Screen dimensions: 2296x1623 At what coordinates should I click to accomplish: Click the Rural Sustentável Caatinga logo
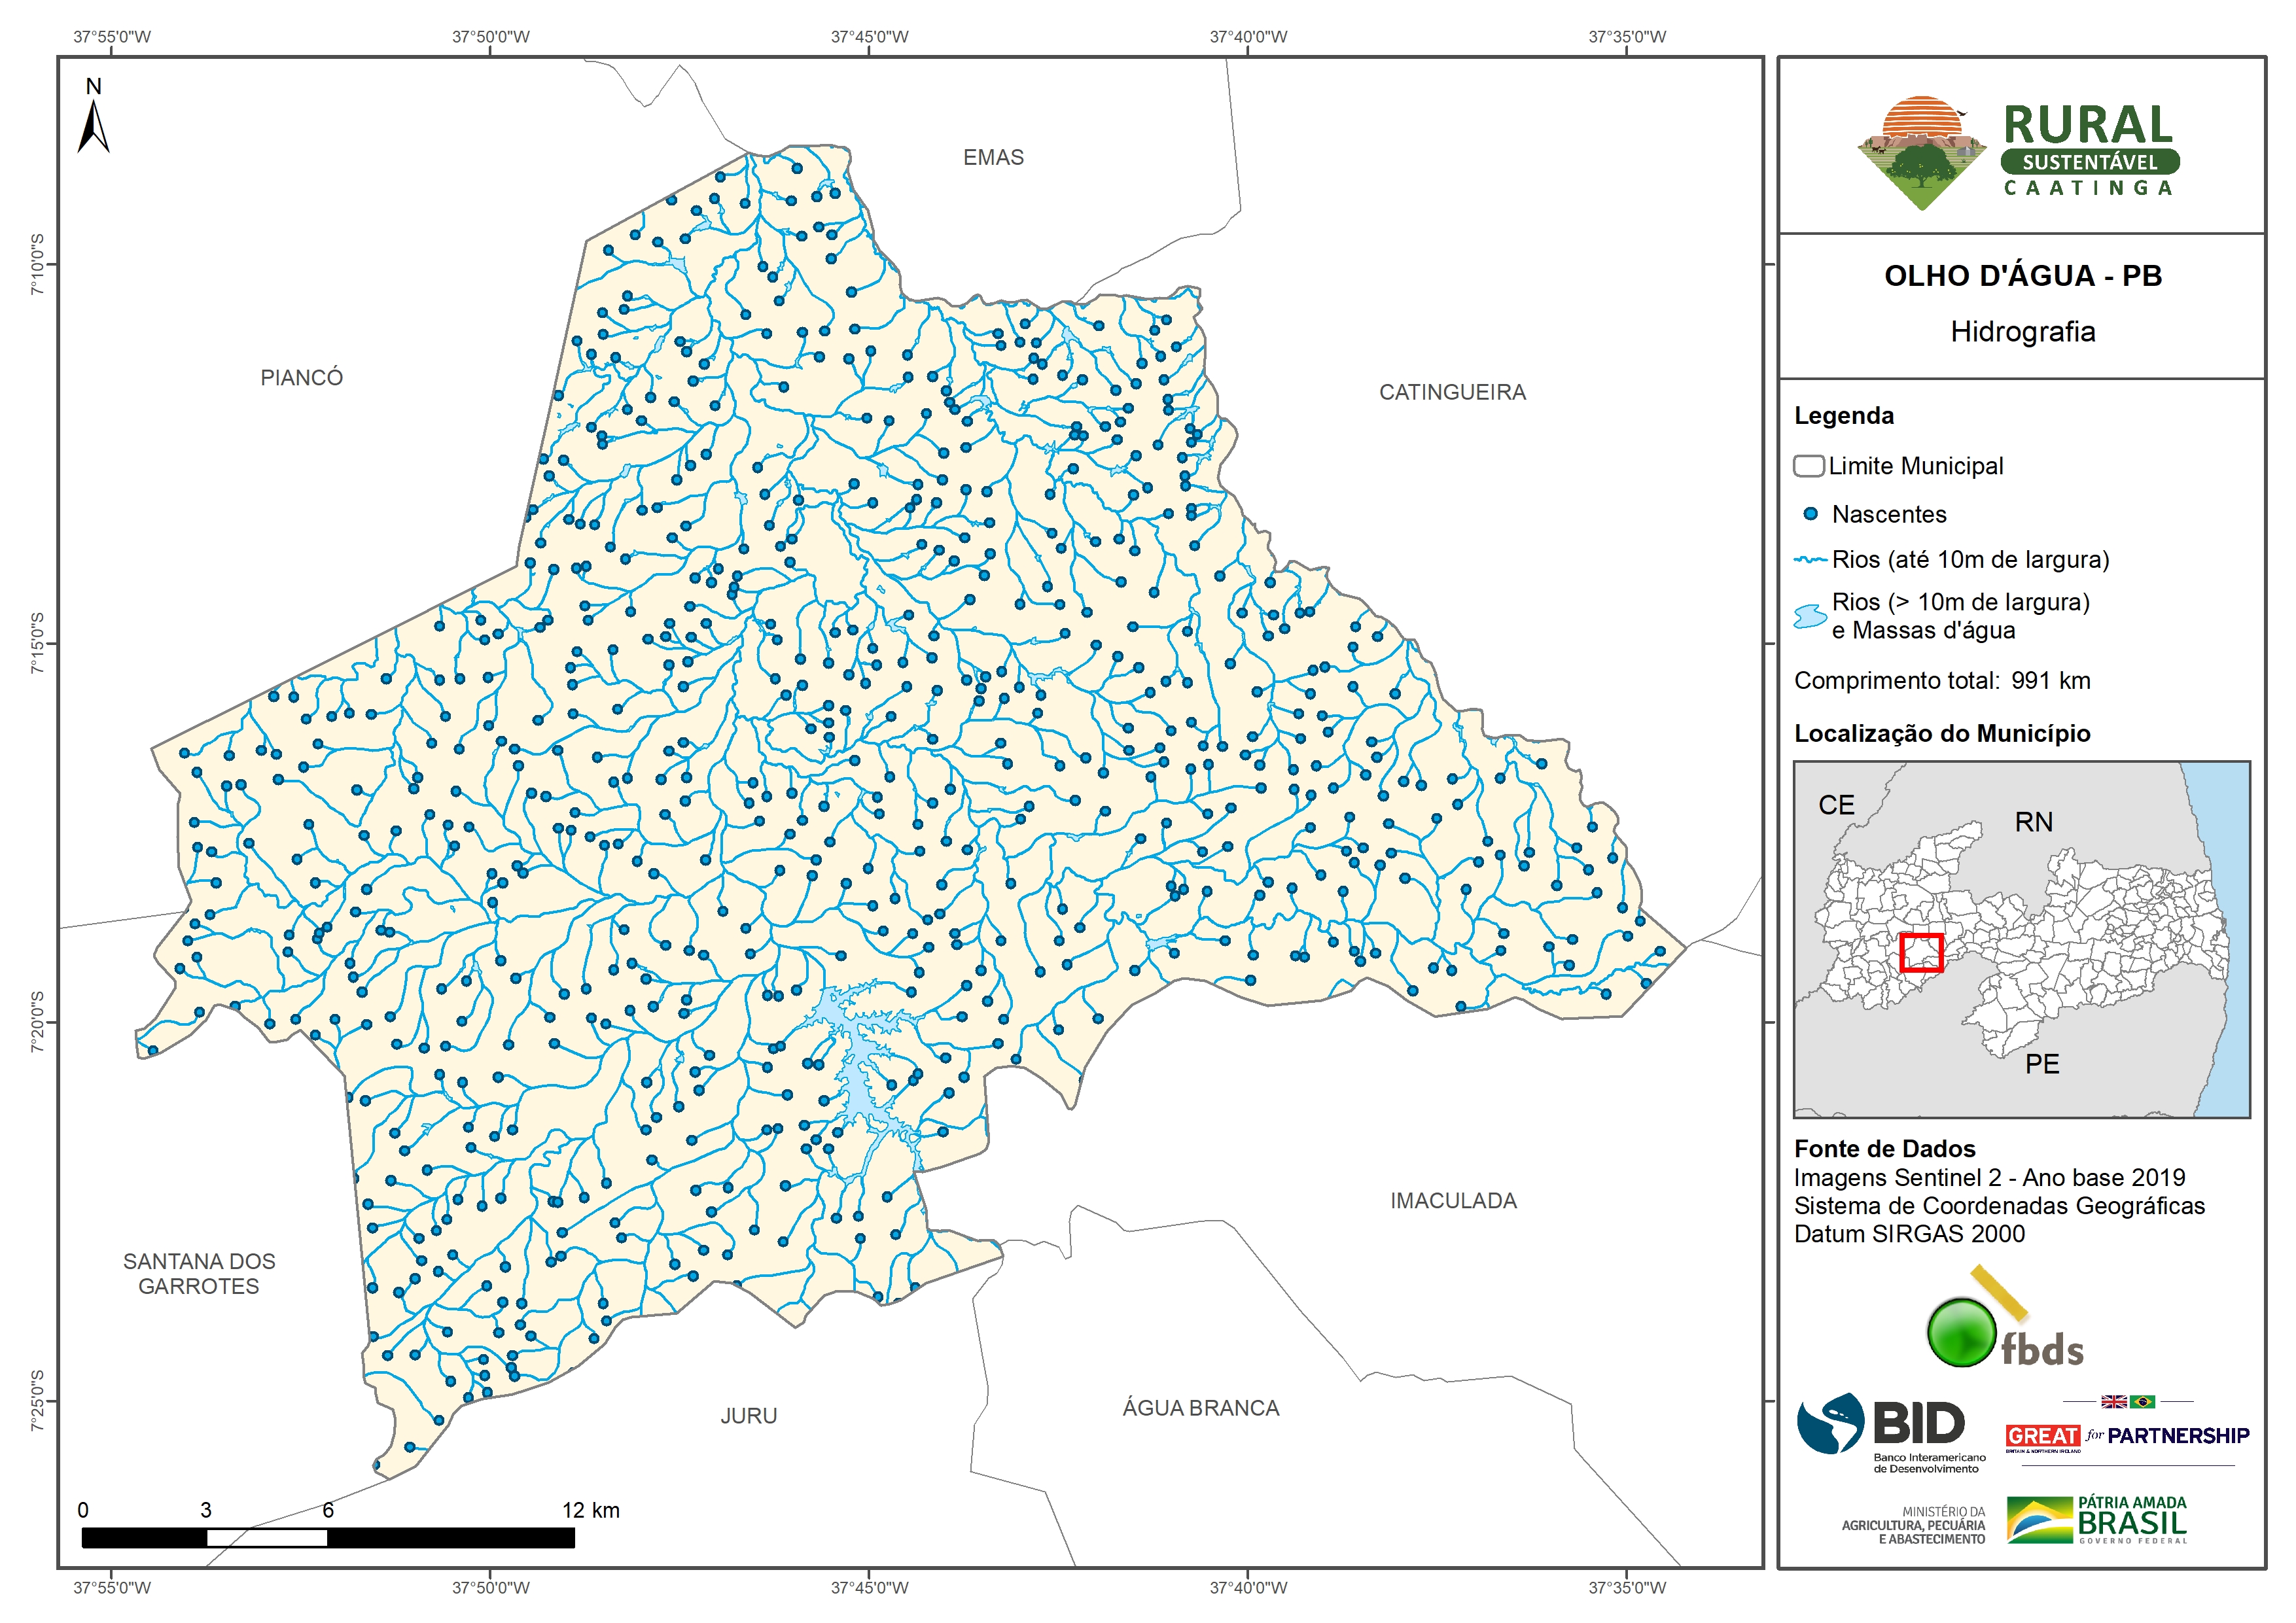tap(2019, 152)
